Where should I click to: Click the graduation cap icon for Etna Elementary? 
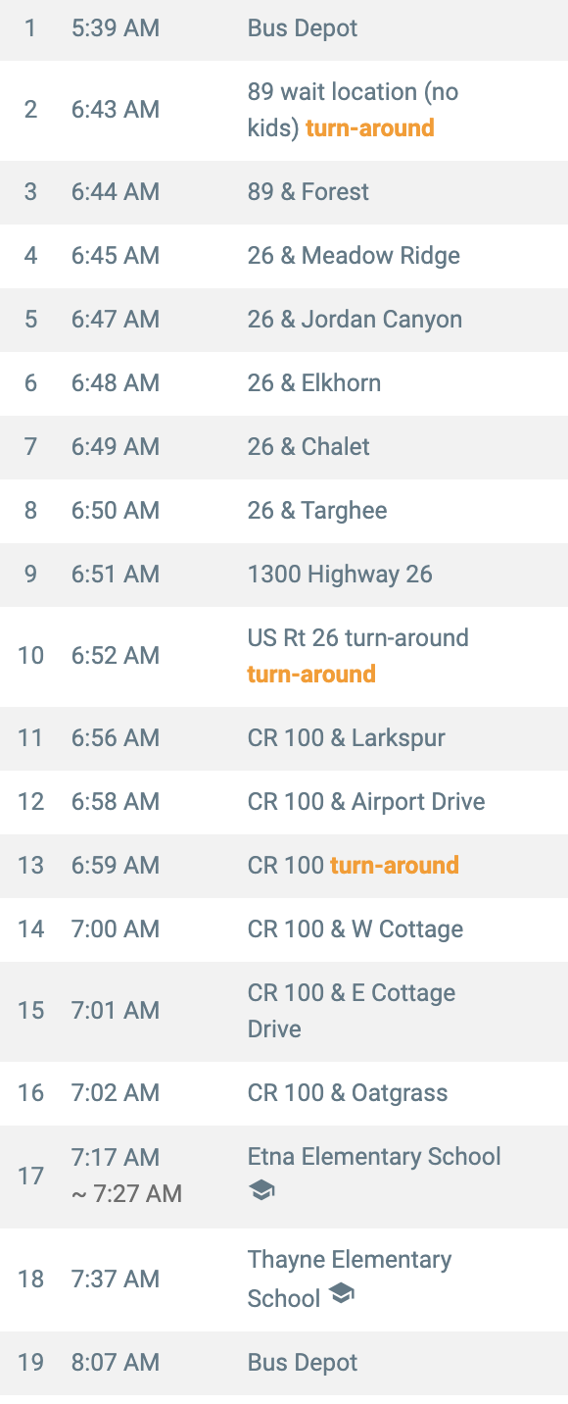pyautogui.click(x=261, y=1191)
